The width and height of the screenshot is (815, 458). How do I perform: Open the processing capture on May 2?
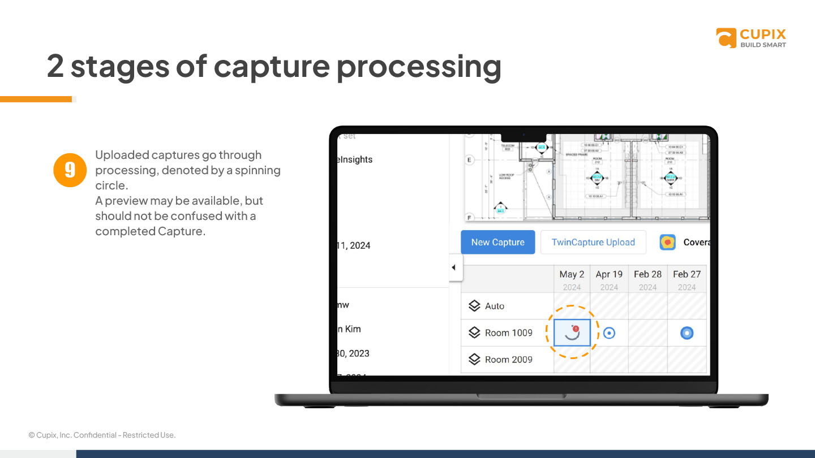point(572,332)
